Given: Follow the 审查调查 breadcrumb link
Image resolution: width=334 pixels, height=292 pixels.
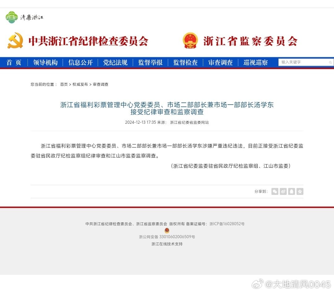Looking at the screenshot, I should 101,84.
